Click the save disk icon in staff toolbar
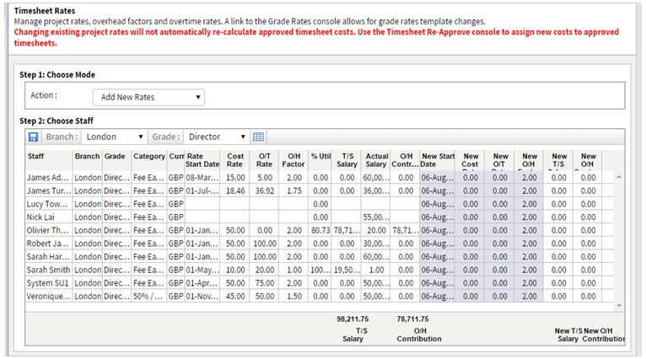The width and height of the screenshot is (646, 359). pyautogui.click(x=34, y=137)
